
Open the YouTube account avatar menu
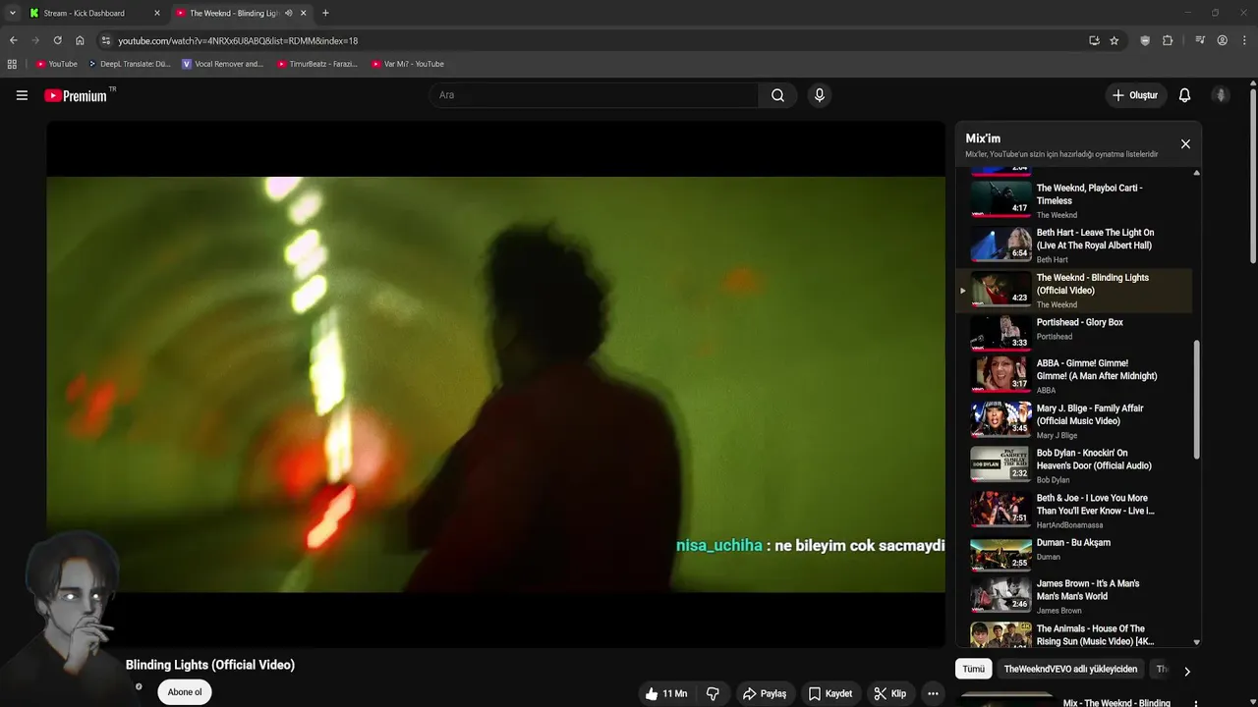click(1221, 95)
